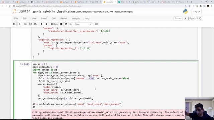Screen dimensions: 214x120
Task: Click the In [44] cell prompt
Action: pos(25,64)
